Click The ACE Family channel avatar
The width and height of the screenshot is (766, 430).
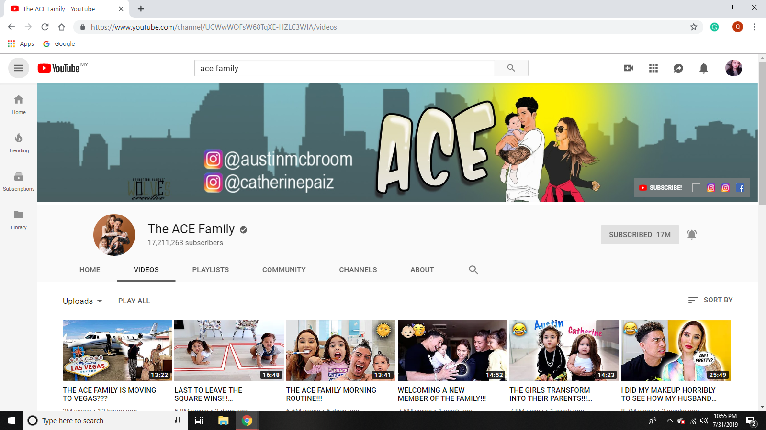pos(114,235)
